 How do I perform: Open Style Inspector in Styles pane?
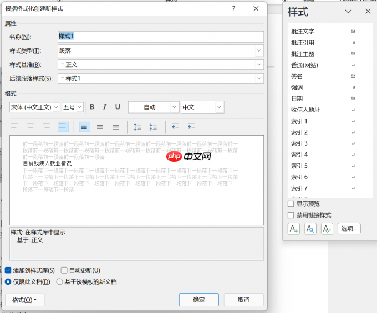click(310, 229)
